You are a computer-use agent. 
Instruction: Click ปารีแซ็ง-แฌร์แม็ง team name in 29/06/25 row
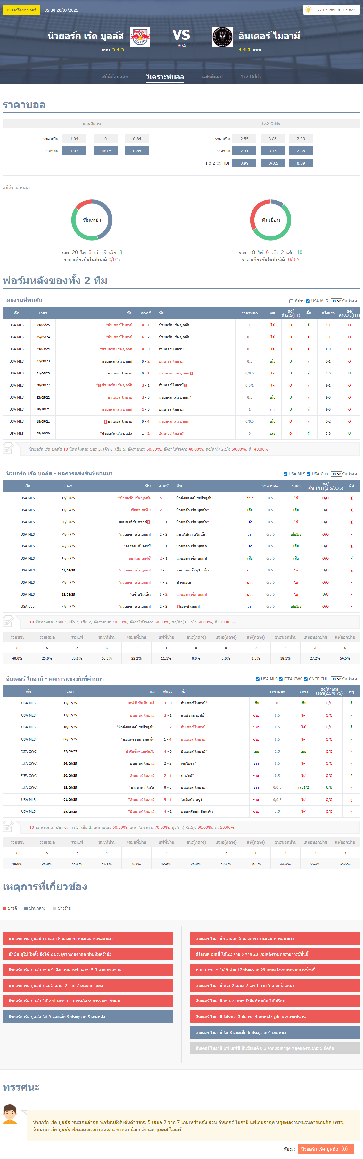140,751
